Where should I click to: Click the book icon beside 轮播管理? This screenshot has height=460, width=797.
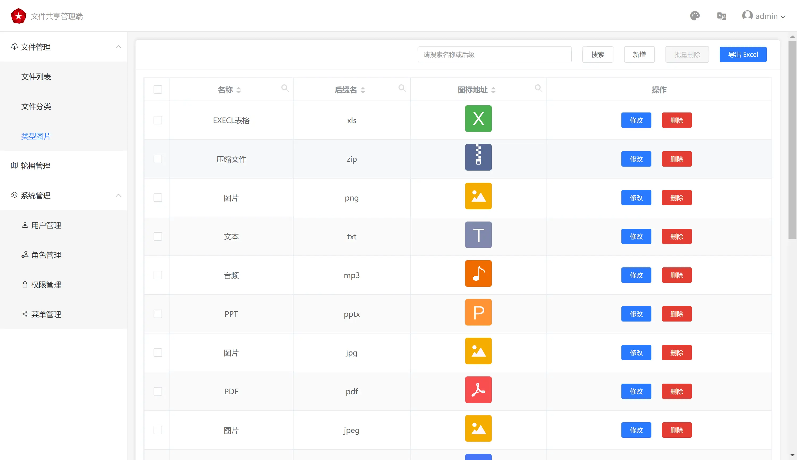(14, 166)
